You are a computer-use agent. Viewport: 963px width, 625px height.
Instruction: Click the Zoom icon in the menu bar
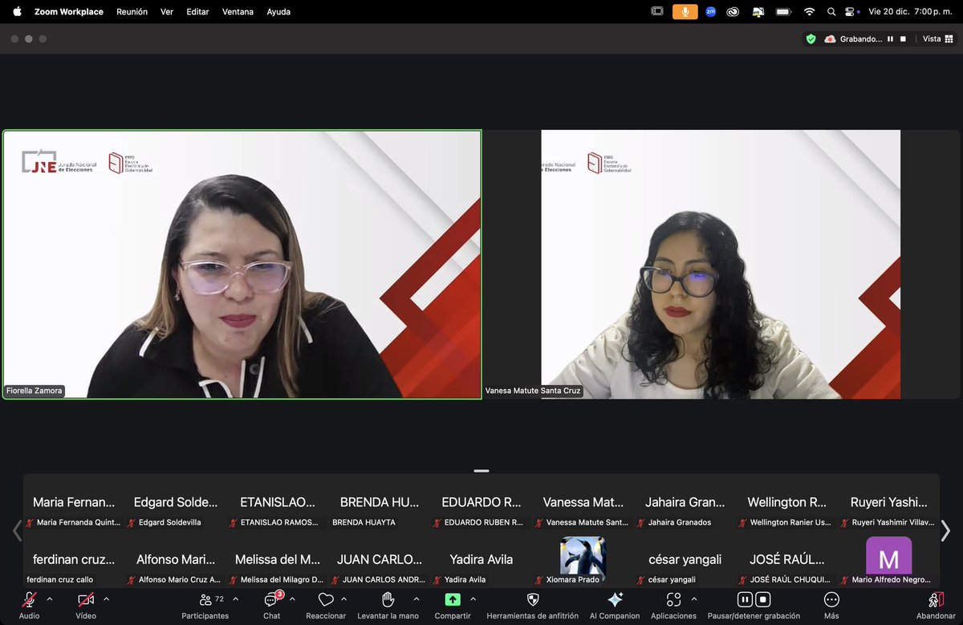pos(710,11)
